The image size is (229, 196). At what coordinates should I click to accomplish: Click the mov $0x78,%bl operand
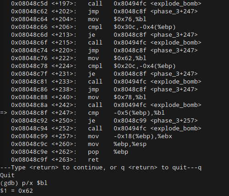130,97
